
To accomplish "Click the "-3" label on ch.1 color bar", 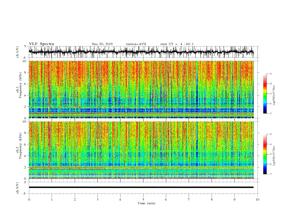I will click(x=270, y=74).
